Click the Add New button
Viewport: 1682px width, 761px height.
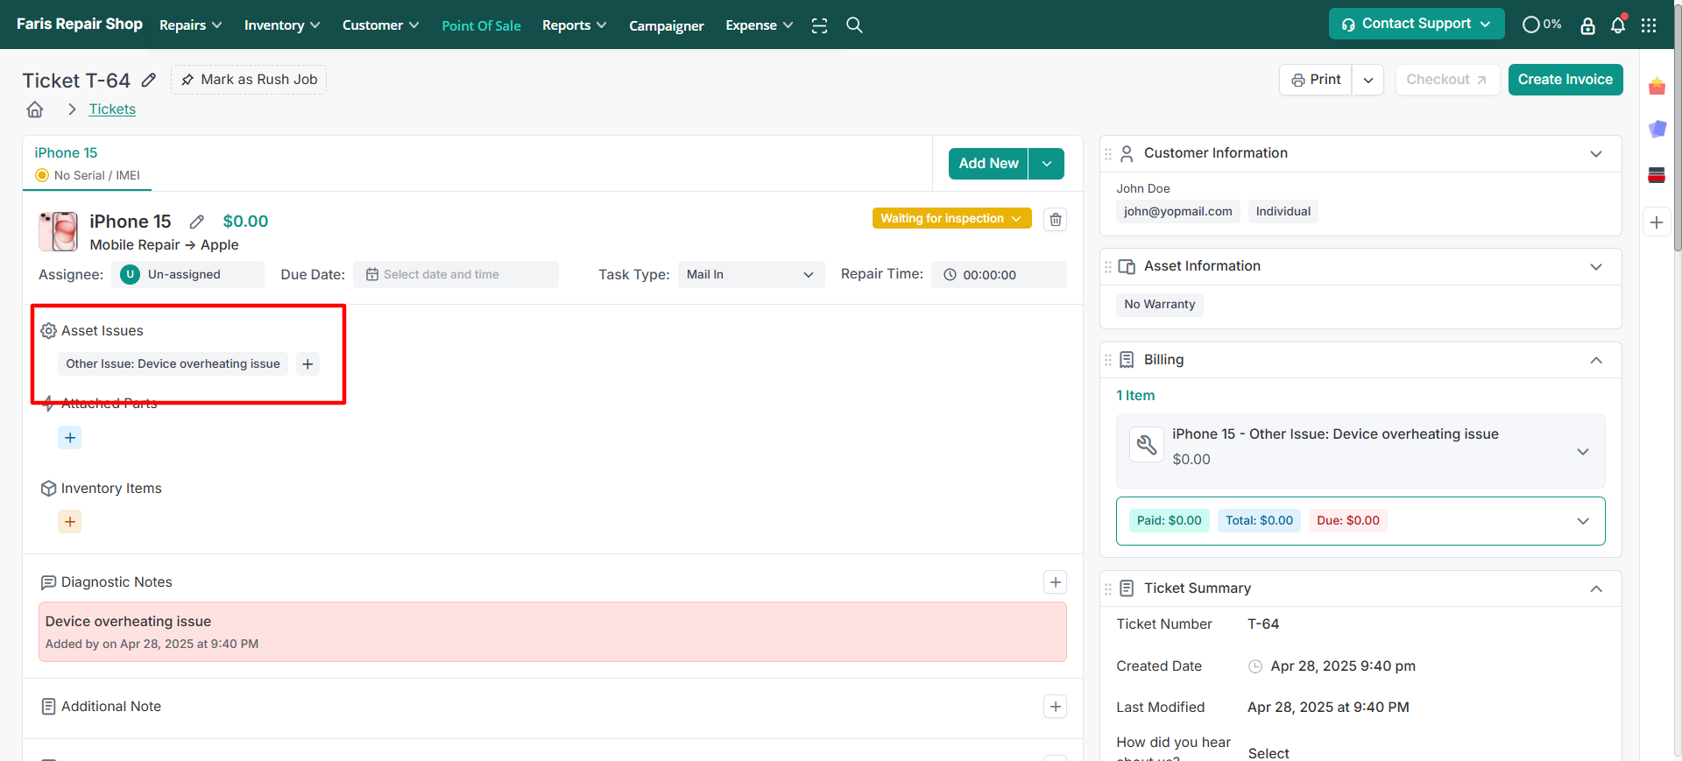coord(988,164)
